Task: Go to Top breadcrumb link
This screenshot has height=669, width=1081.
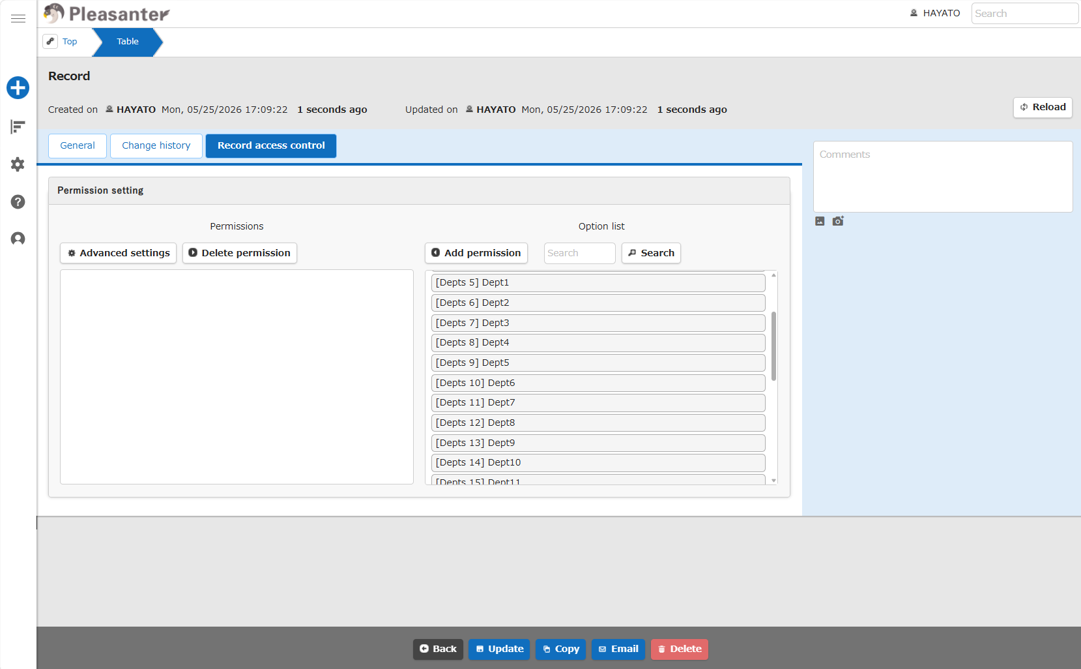Action: (x=70, y=42)
